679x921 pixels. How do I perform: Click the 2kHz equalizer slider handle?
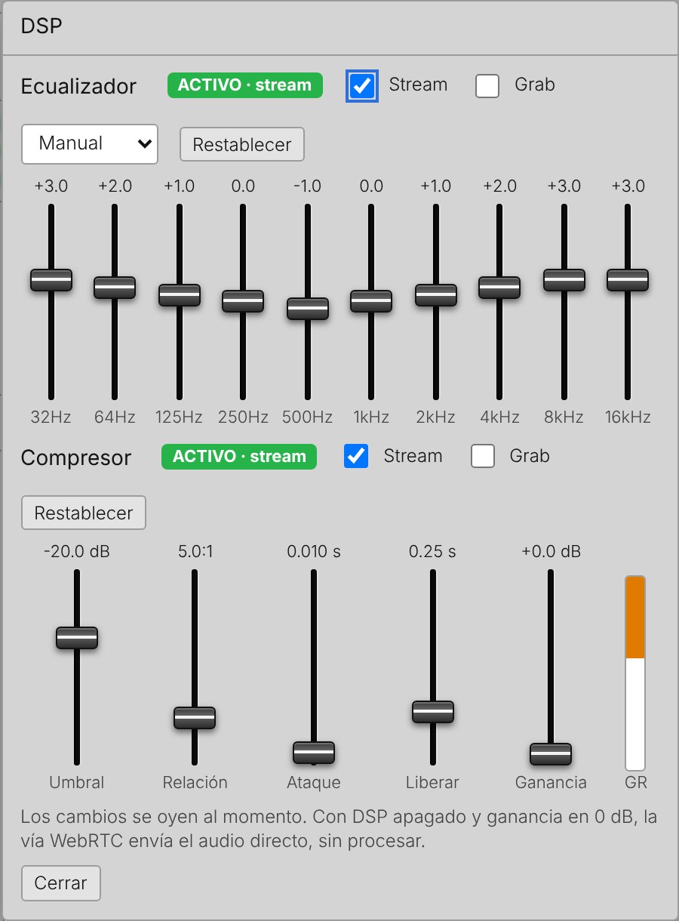point(436,294)
